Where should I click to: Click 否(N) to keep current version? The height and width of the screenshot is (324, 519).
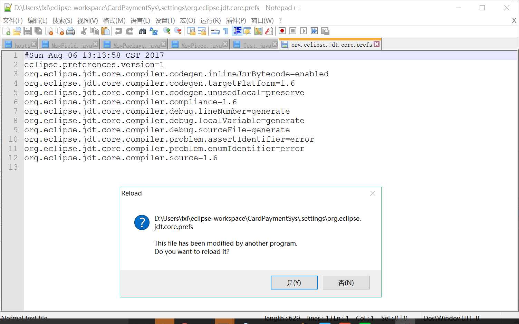click(346, 283)
